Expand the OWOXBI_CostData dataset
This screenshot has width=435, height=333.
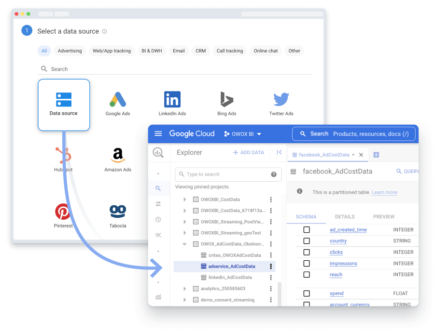tap(185, 200)
